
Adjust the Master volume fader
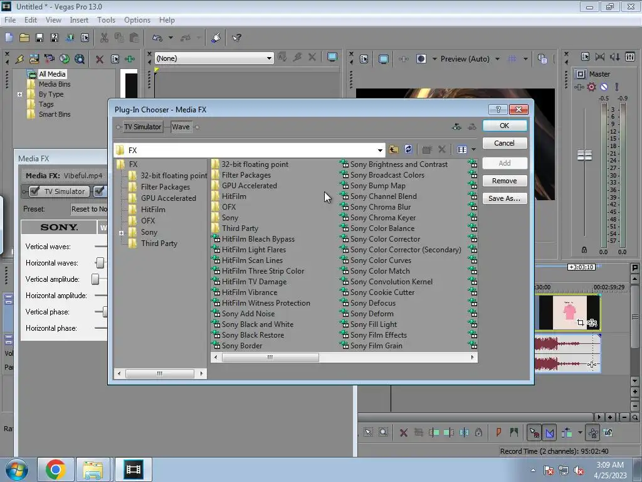click(584, 156)
